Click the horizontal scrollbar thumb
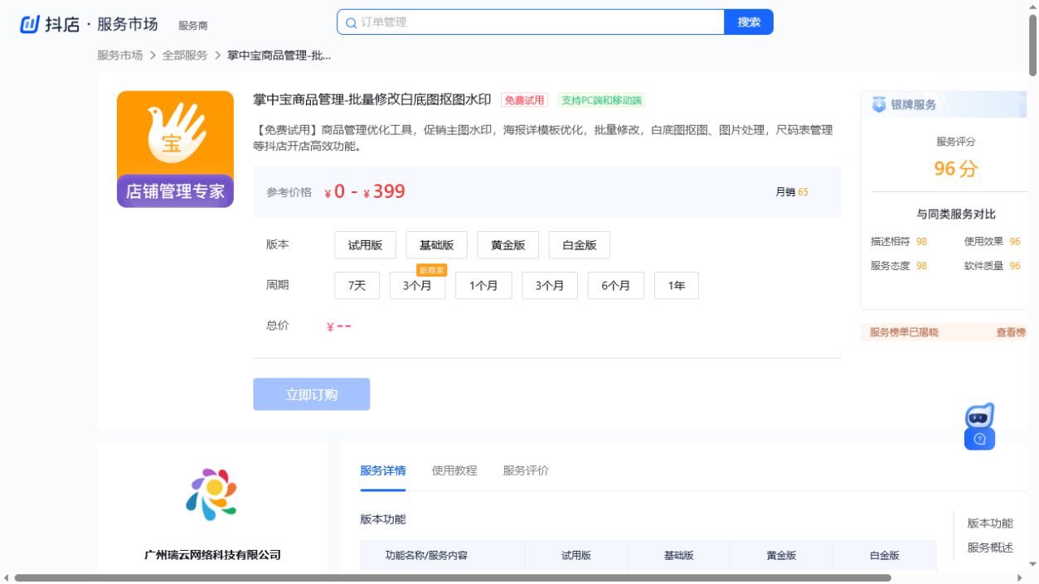The image size is (1039, 584). click(x=453, y=577)
